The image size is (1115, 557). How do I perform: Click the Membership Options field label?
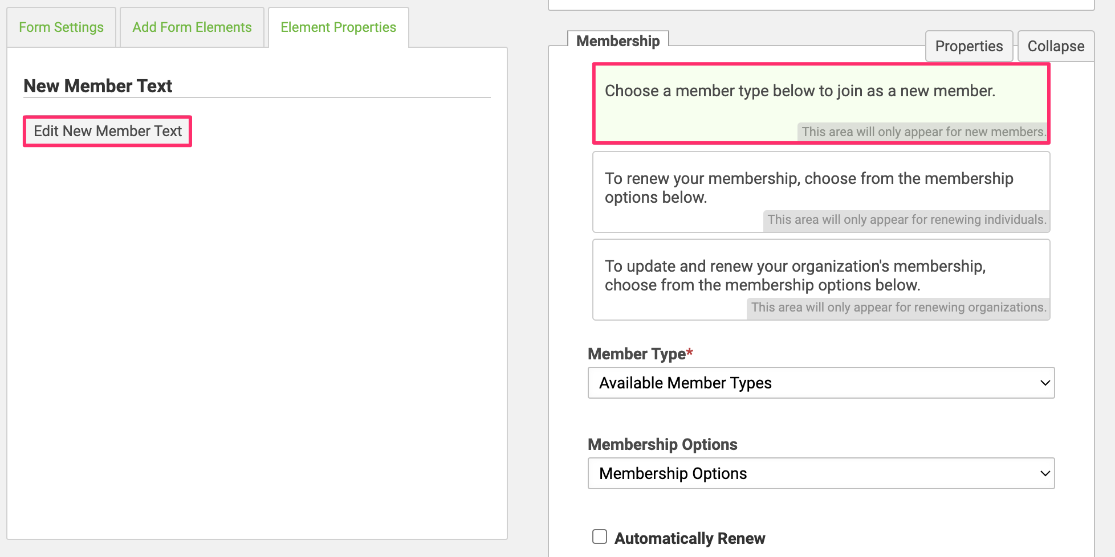pos(662,444)
